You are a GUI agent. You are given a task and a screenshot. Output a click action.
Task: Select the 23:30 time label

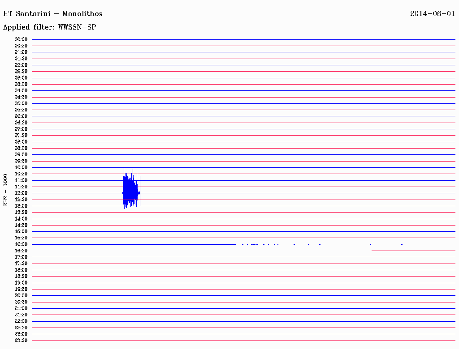tap(21, 340)
